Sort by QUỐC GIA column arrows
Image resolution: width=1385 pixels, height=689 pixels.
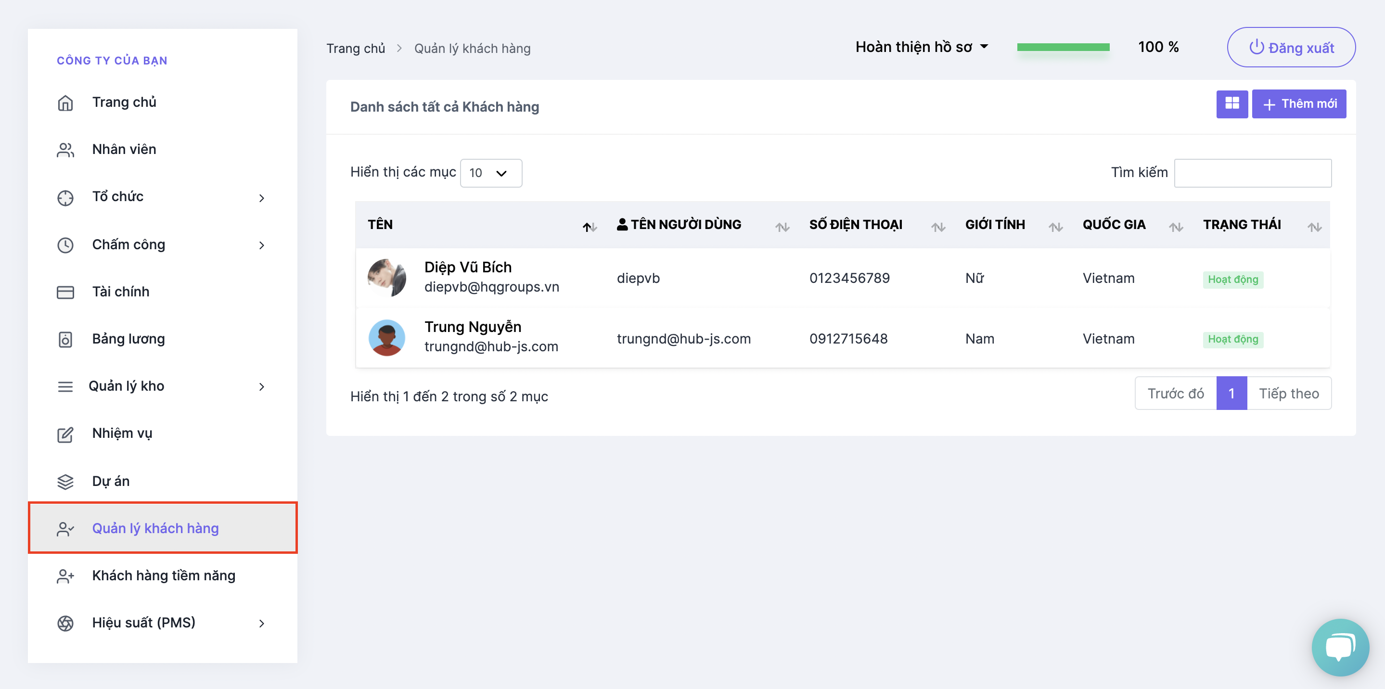(1175, 227)
